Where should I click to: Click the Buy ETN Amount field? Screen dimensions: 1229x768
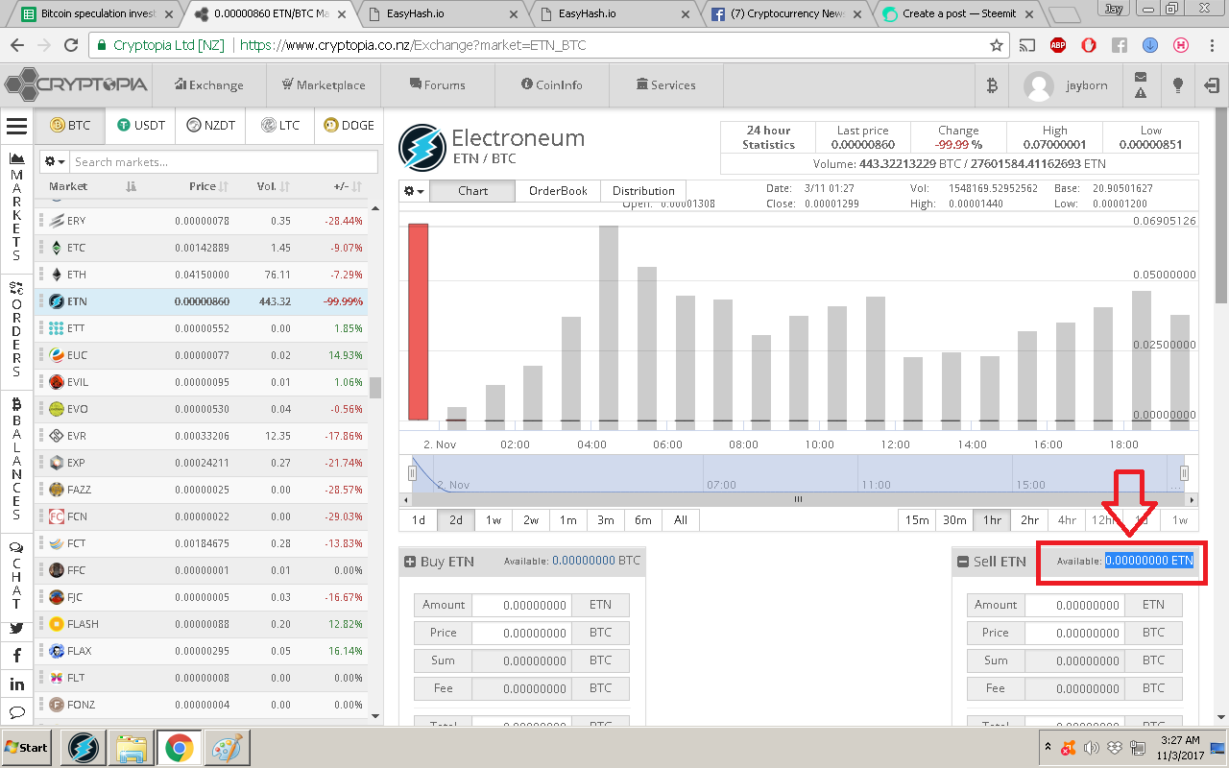[522, 605]
